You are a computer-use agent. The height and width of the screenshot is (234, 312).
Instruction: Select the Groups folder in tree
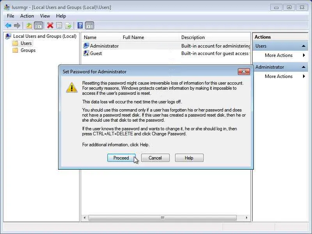click(x=24, y=50)
